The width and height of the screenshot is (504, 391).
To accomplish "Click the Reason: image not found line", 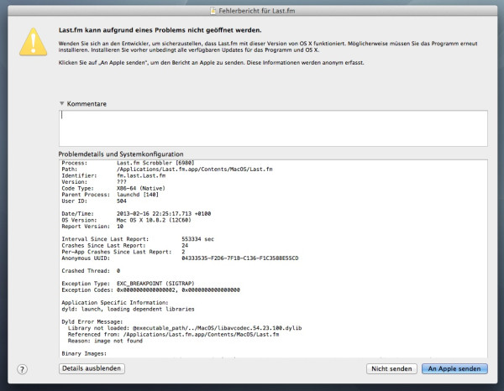I will 105,341.
